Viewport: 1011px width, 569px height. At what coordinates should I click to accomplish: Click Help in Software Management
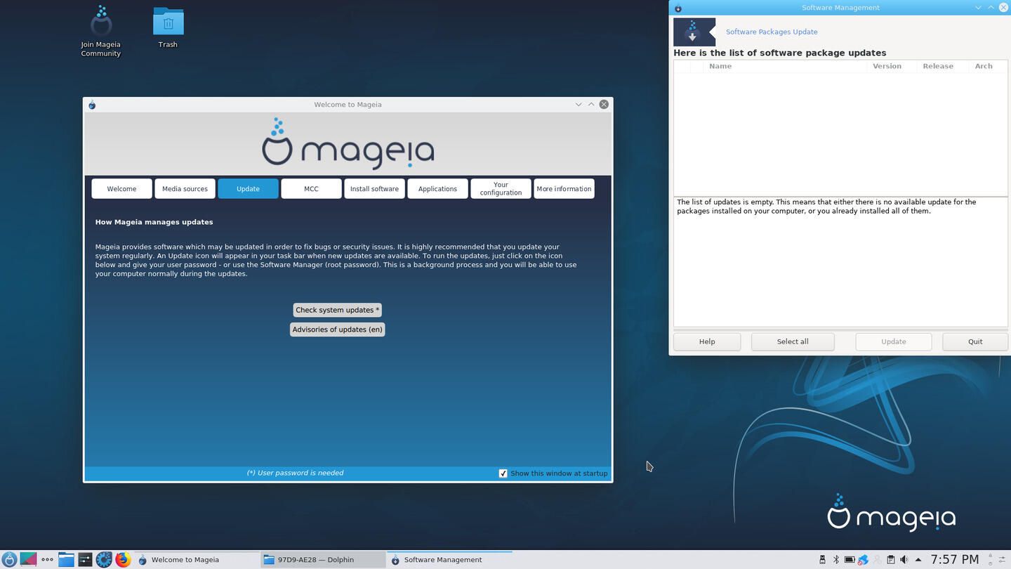tap(707, 341)
